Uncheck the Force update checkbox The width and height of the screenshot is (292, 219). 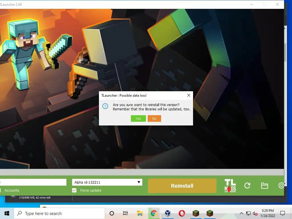click(74, 190)
